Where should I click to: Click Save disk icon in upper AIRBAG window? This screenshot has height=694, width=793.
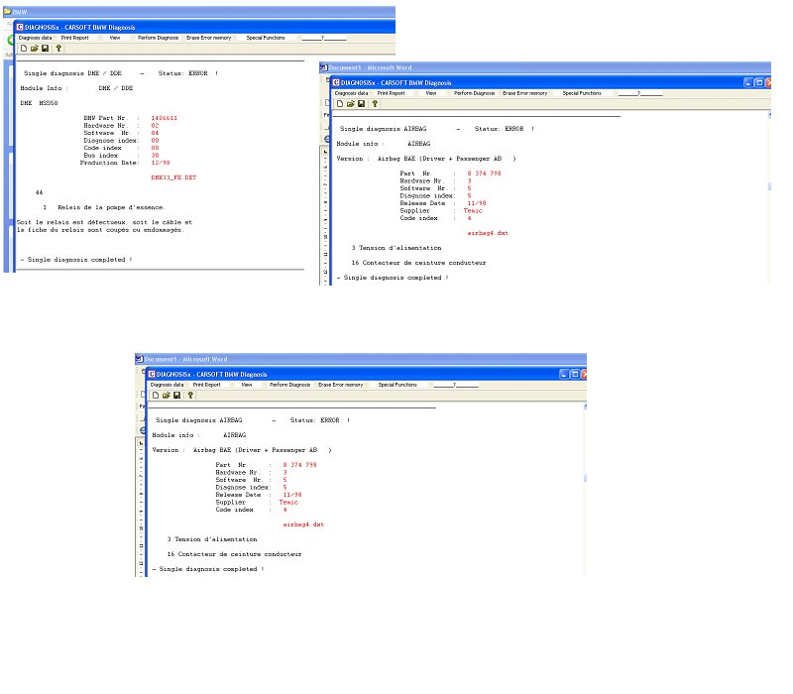(x=361, y=104)
